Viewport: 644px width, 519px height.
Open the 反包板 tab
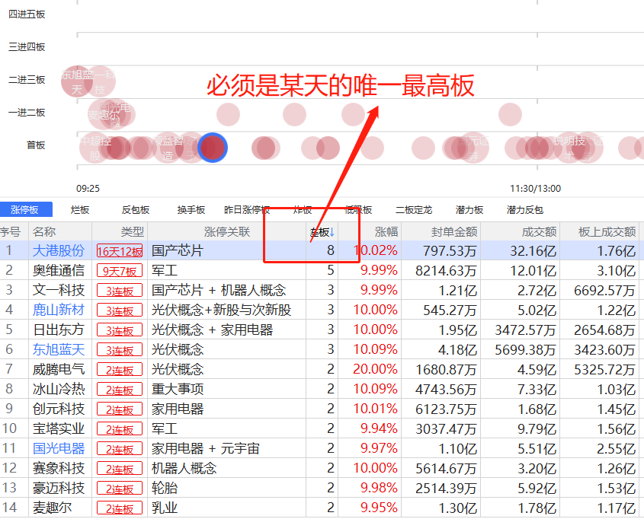click(x=136, y=210)
